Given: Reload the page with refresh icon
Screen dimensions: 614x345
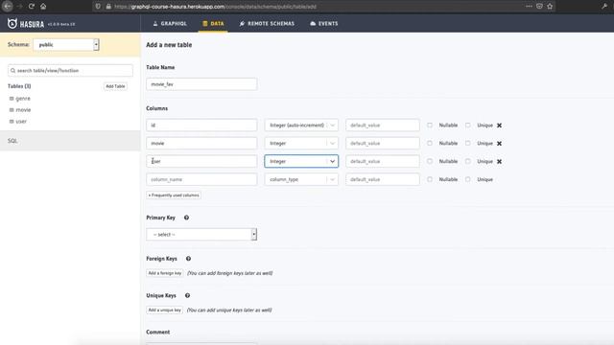Looking at the screenshot, I should point(32,7).
